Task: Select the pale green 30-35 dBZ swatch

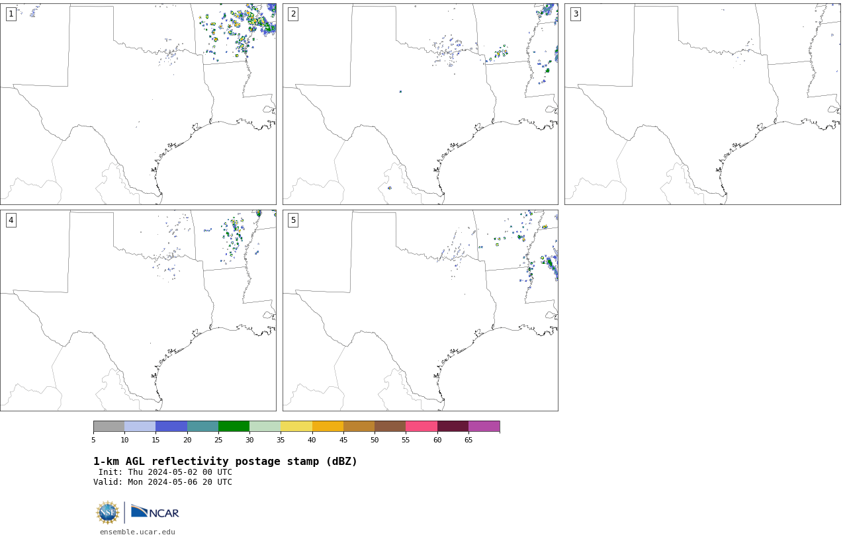Action: [265, 426]
